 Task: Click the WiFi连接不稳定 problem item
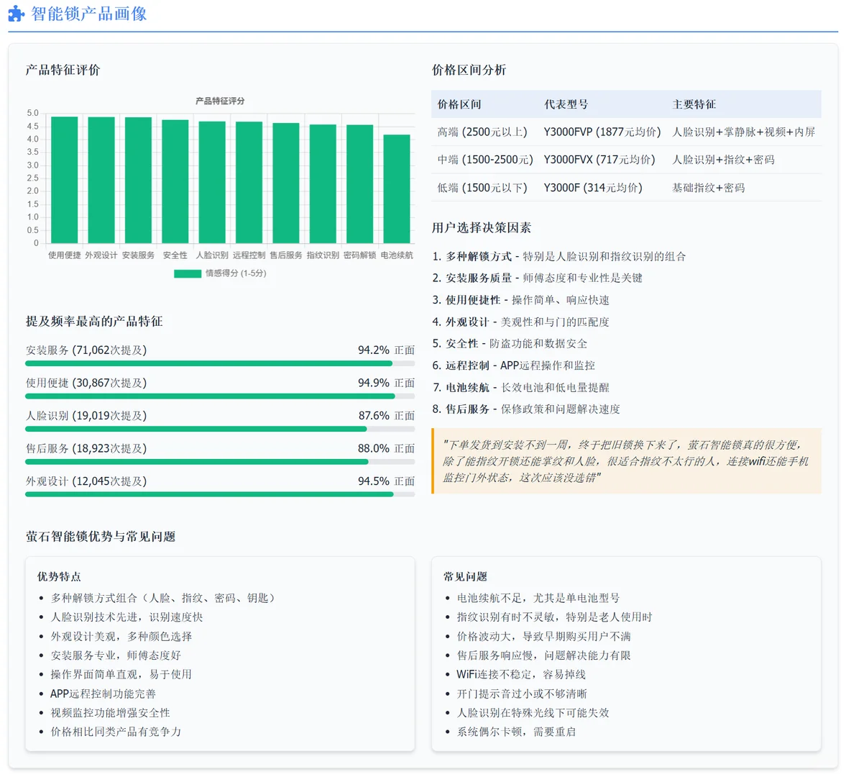point(521,675)
